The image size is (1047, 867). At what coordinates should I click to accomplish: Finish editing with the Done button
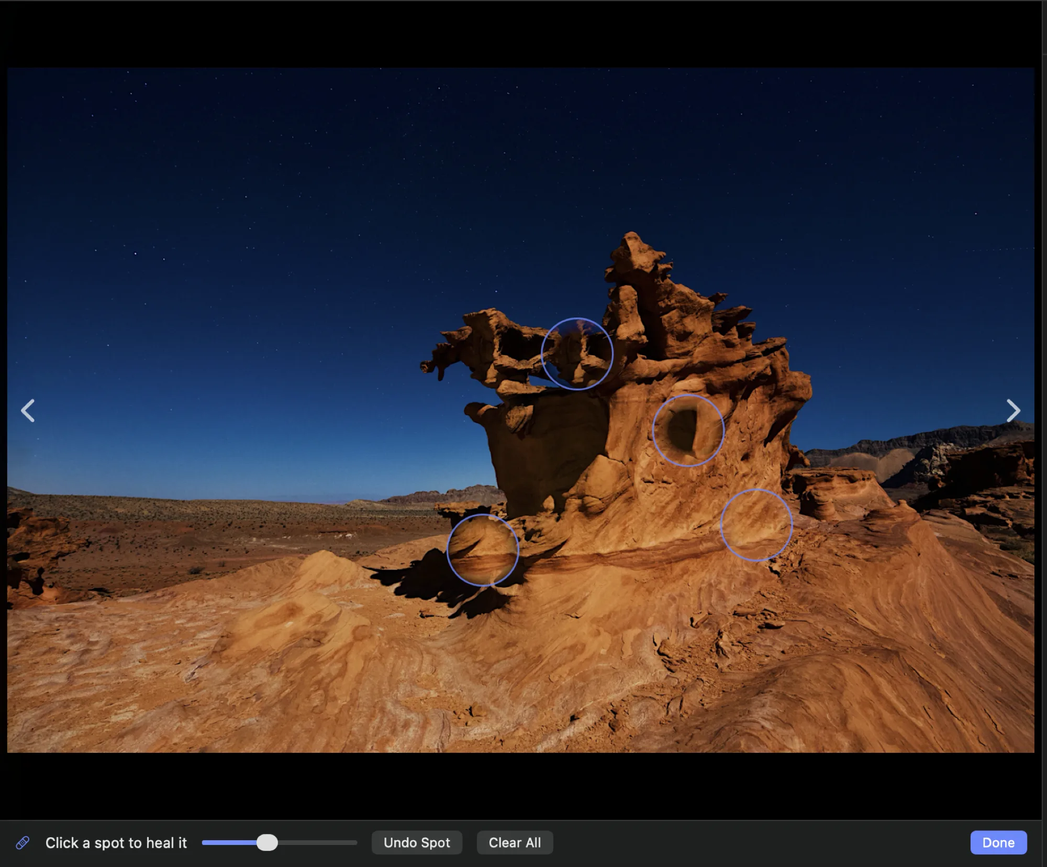[998, 842]
